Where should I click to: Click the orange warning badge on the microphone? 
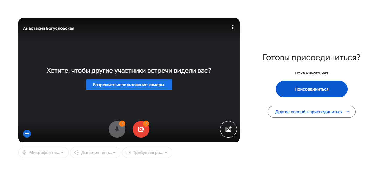tap(122, 123)
